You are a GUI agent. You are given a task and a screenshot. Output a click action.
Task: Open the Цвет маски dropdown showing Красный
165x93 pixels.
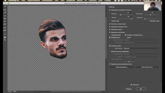click(141, 48)
